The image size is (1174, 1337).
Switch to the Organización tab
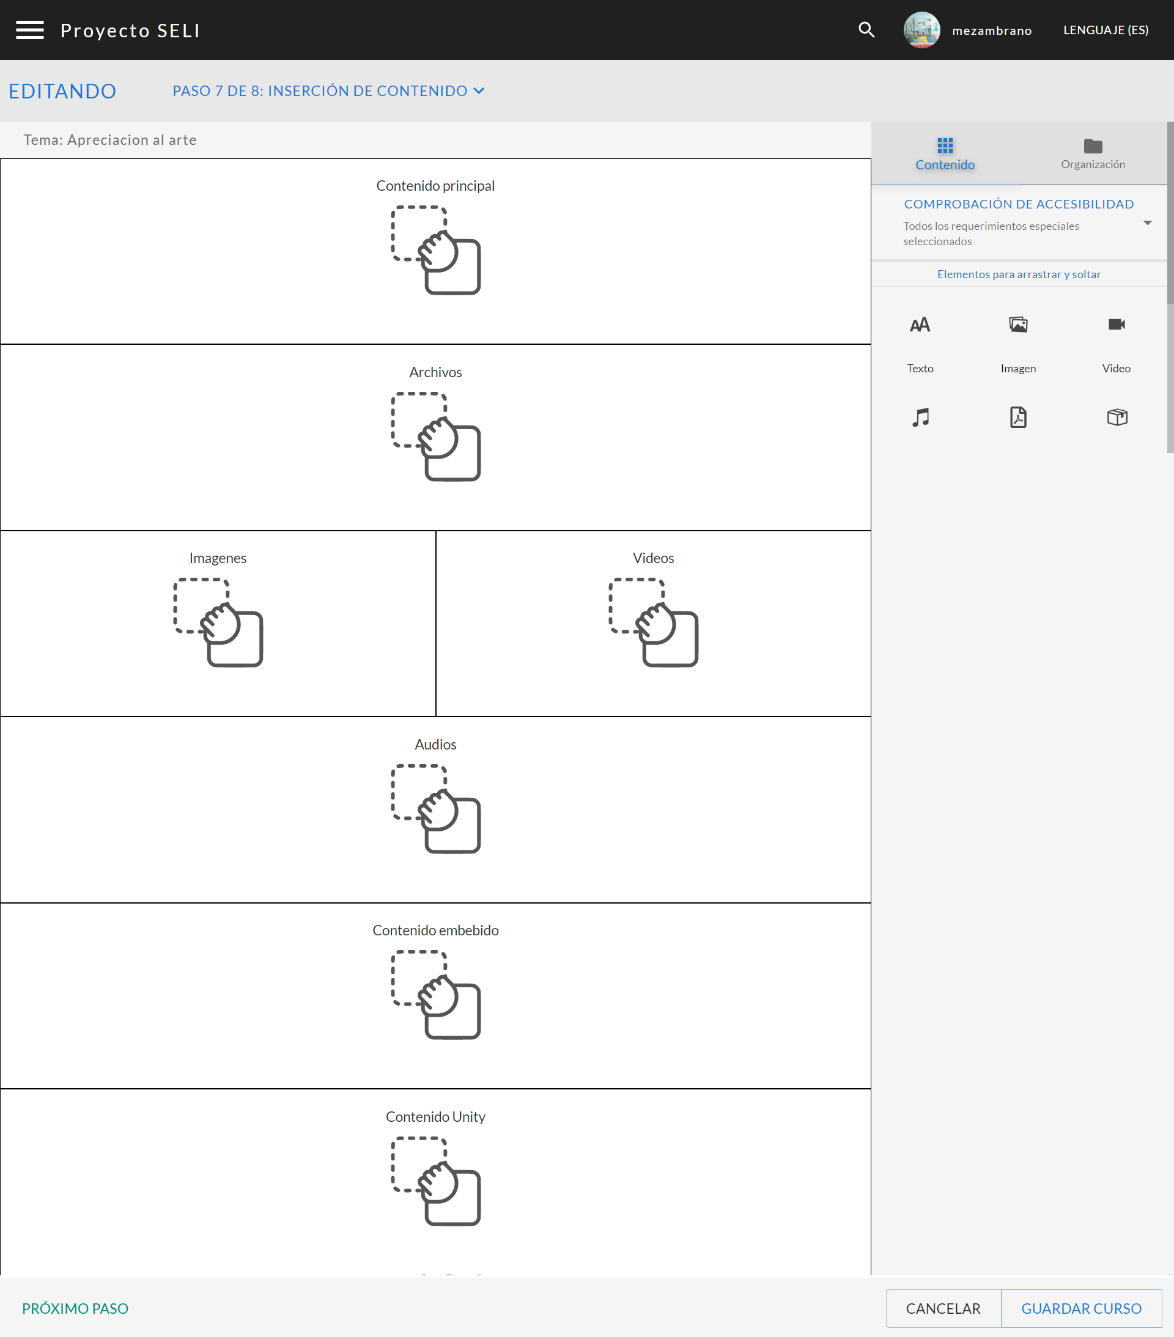[1093, 155]
